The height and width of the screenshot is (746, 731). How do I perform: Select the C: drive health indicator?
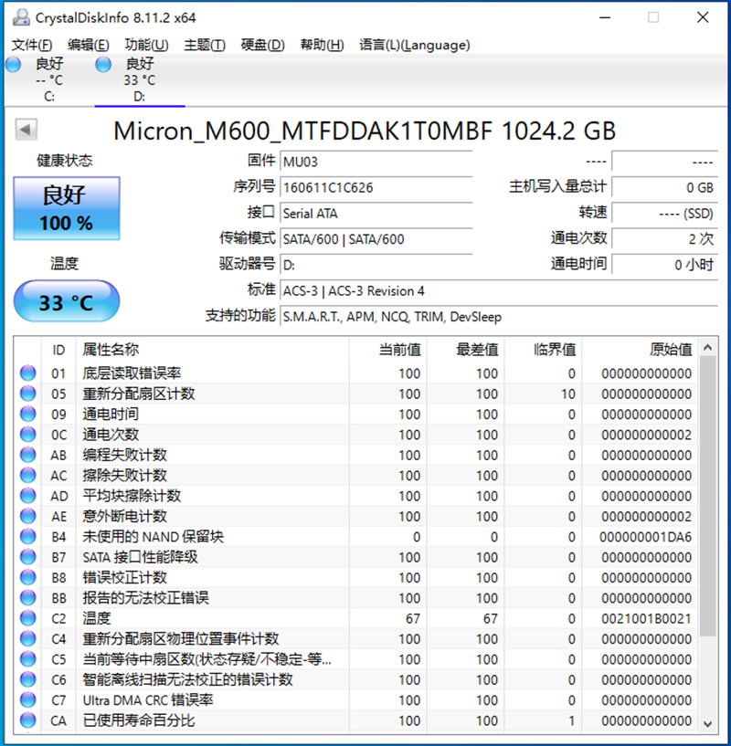[x=13, y=65]
